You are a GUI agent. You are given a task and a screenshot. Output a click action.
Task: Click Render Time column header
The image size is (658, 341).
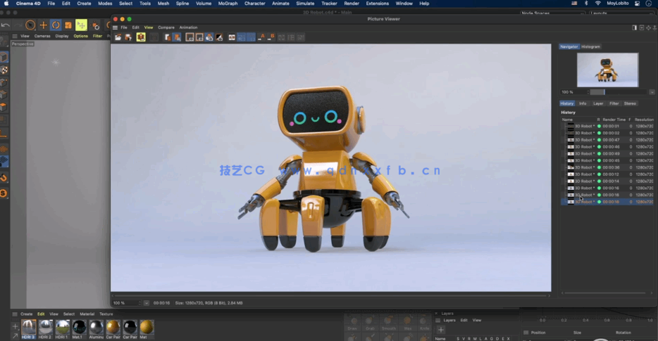614,120
